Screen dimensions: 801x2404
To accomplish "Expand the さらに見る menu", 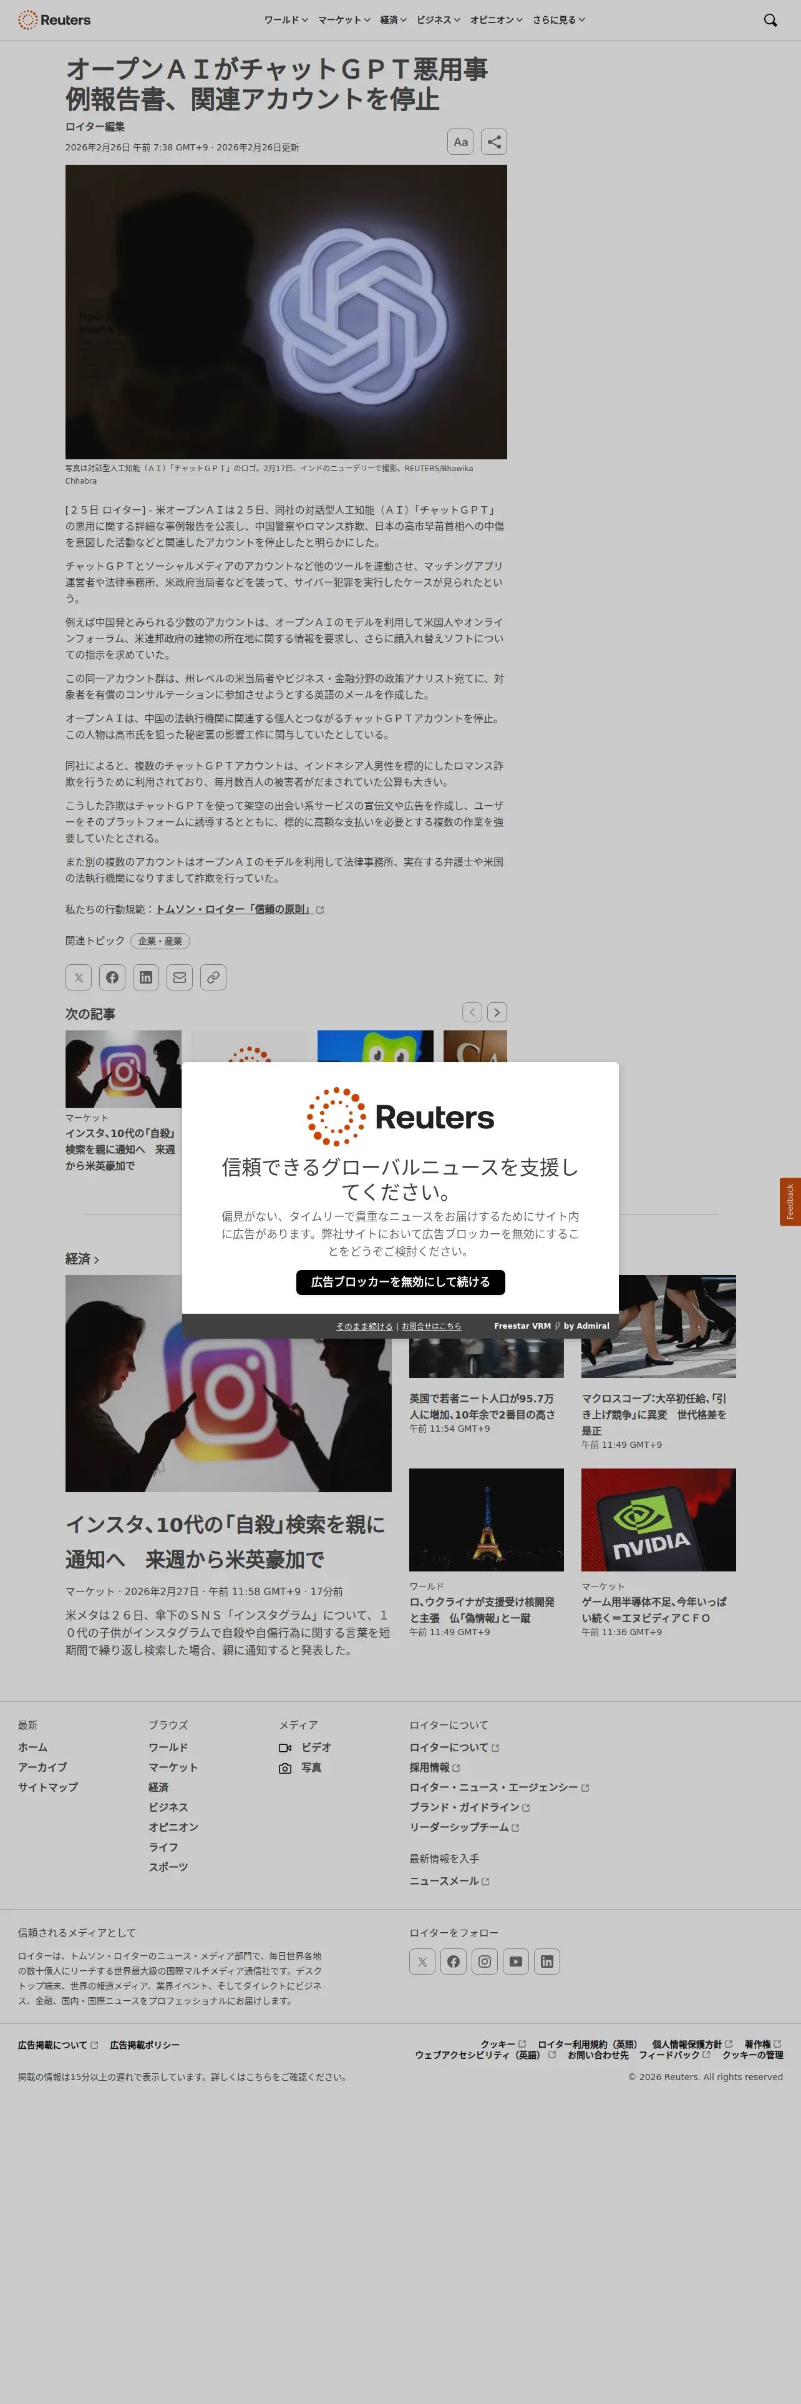I will (558, 19).
